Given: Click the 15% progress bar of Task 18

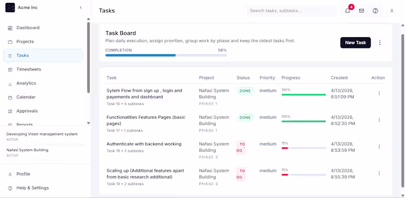Looking at the screenshot, I should pyautogui.click(x=303, y=148).
